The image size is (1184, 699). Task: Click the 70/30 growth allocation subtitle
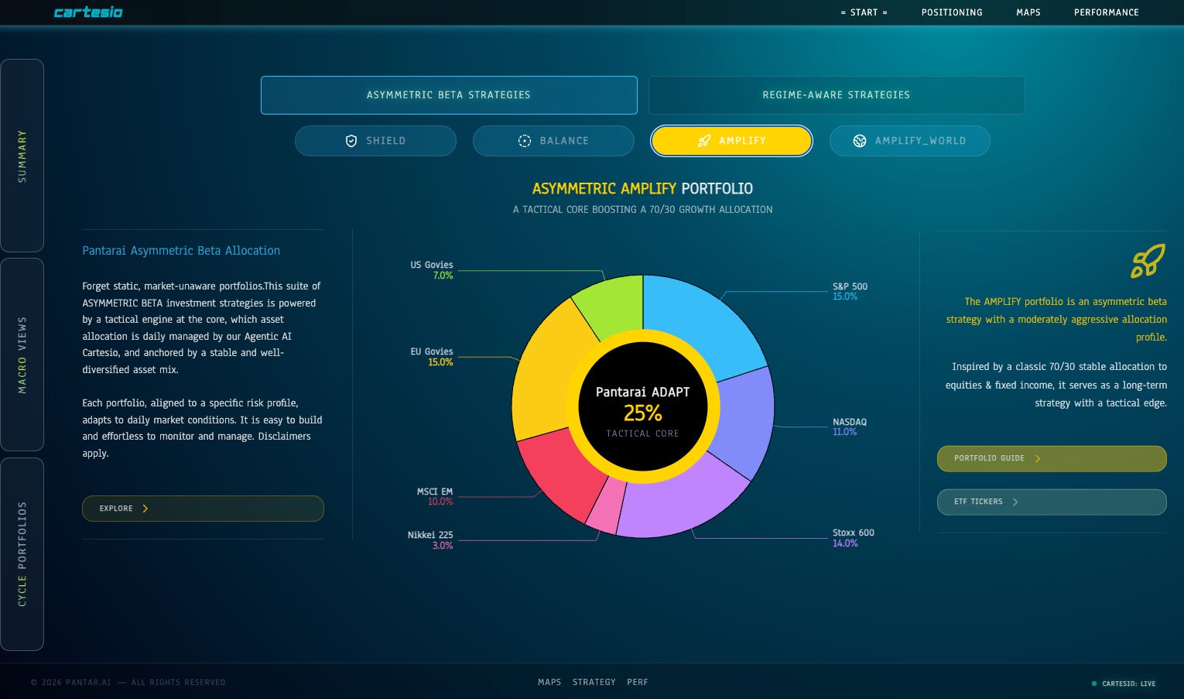coord(642,209)
